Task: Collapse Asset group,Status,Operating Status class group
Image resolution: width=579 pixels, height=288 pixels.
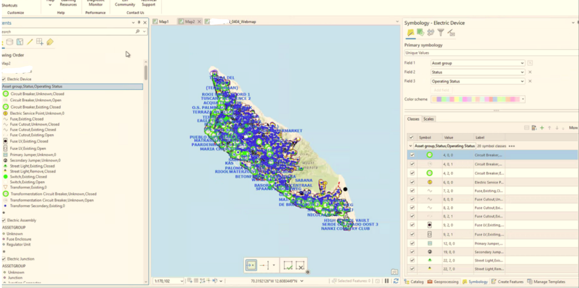Action: 411,146
